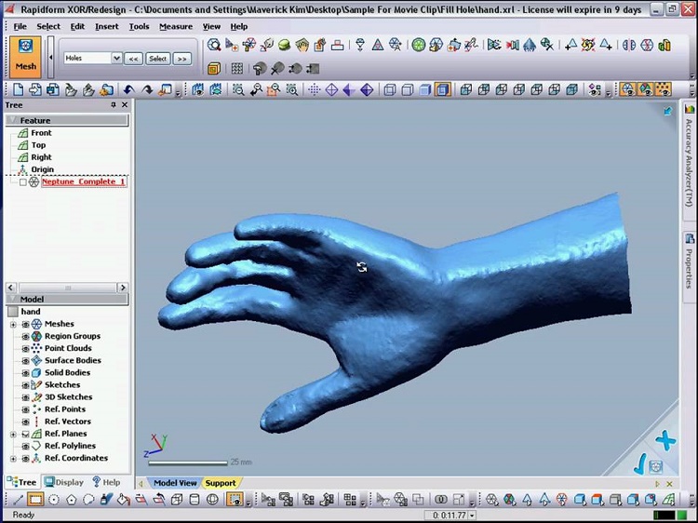The image size is (698, 523).
Task: Click the green sphere mesh tool icon
Action: pyautogui.click(x=285, y=45)
